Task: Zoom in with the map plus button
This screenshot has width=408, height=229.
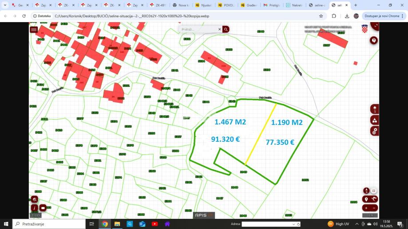Action: [366, 208]
